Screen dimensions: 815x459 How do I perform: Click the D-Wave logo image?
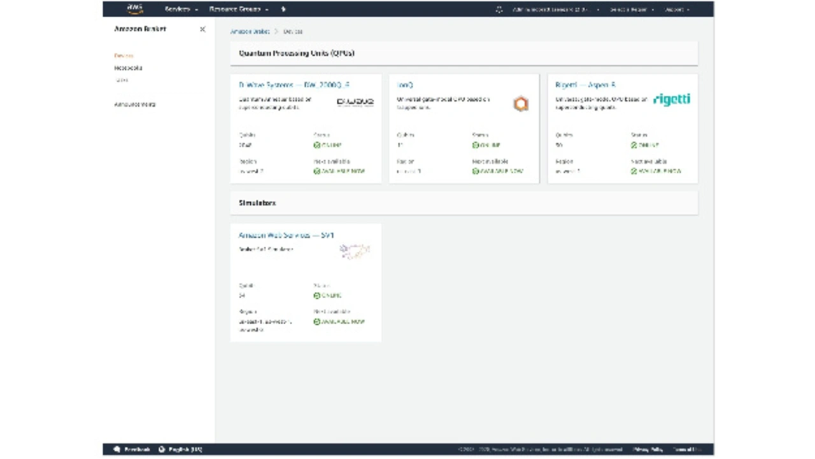(355, 102)
